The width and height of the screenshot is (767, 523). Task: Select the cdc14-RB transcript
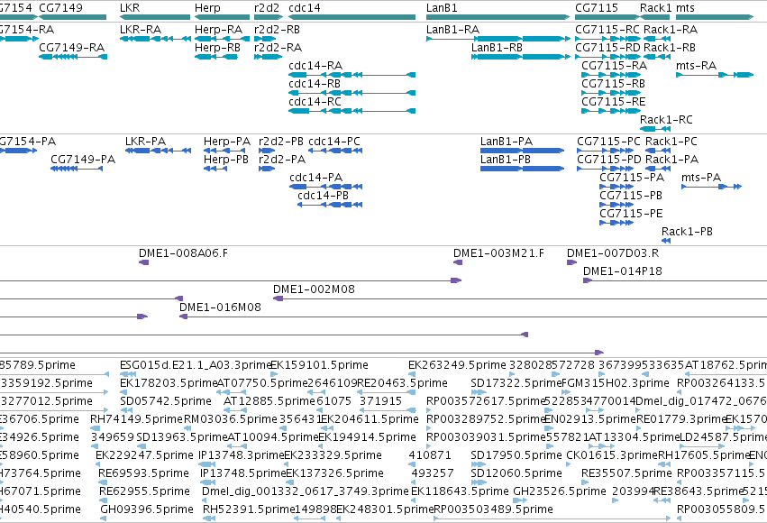(x=352, y=93)
